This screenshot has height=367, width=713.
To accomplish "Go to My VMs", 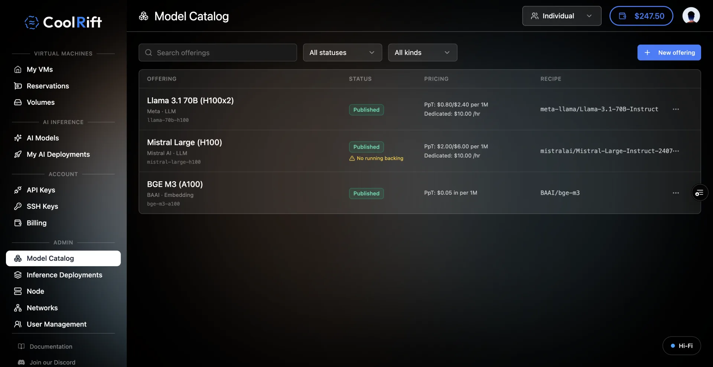I will 40,69.
